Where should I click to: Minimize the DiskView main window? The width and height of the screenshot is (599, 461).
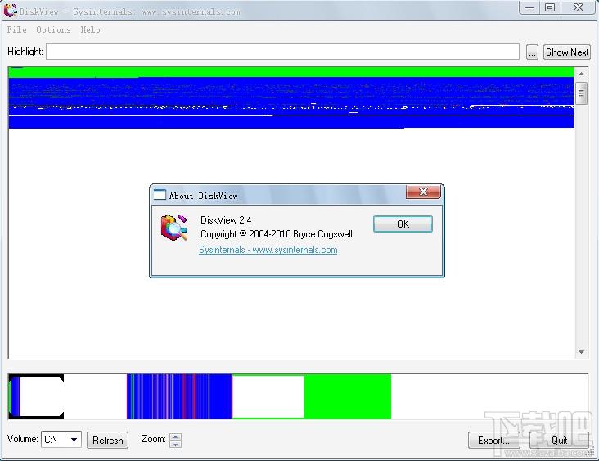[529, 8]
